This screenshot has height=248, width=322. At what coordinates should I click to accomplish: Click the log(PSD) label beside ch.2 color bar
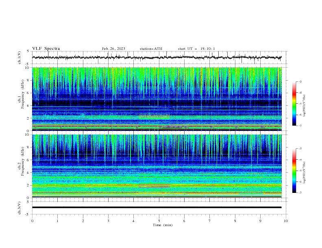click(305, 172)
